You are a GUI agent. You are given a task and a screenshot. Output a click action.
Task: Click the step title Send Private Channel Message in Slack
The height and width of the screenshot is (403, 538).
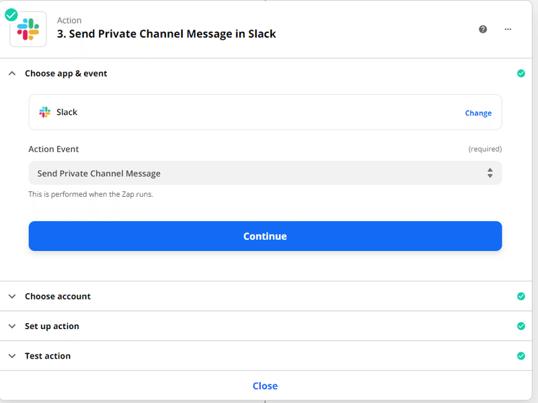(166, 34)
